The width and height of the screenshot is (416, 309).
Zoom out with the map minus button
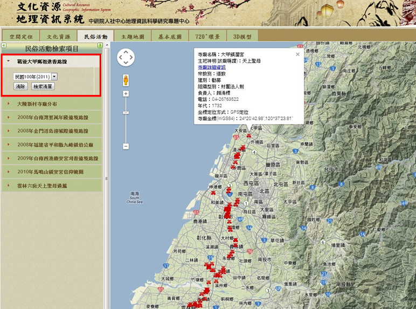(x=126, y=146)
